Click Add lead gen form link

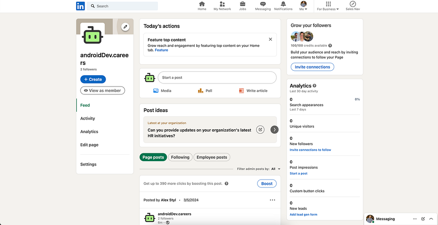pos(304,215)
